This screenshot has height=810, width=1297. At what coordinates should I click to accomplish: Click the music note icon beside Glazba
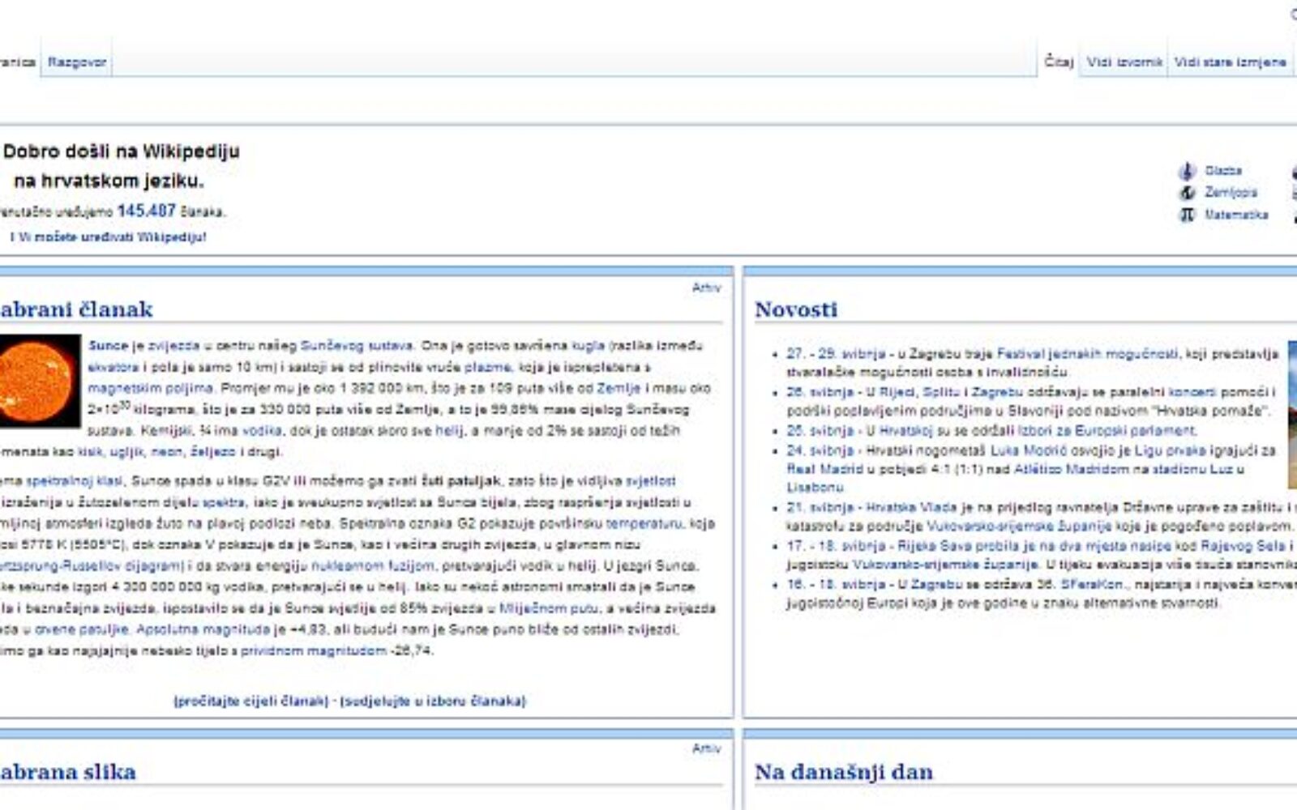click(x=1187, y=171)
